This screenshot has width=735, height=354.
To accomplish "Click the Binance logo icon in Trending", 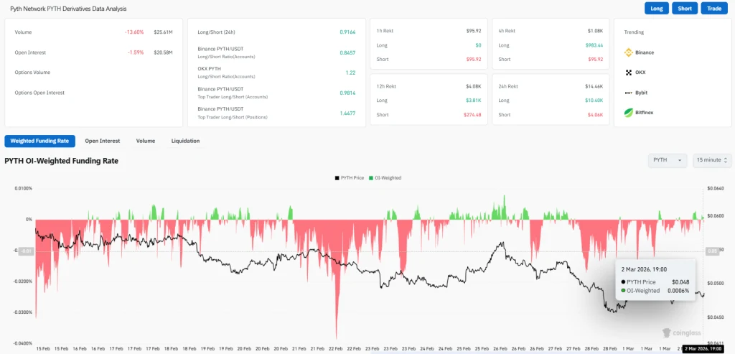I will (629, 52).
